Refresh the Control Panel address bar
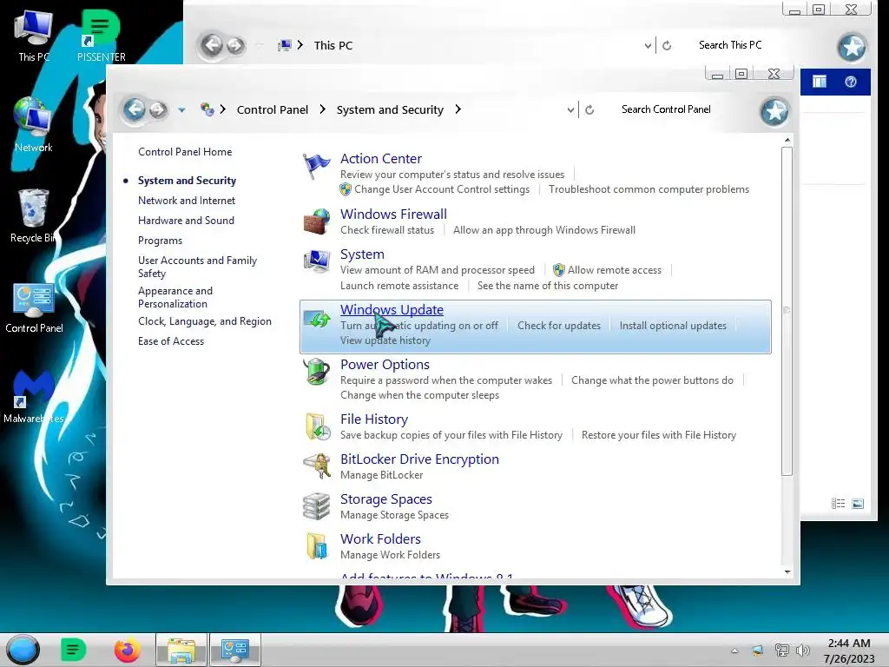Screen dimensions: 889x667 (589, 110)
